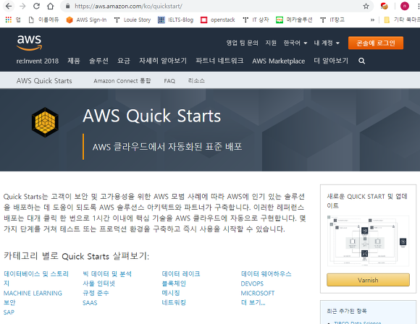Click the 지원 support link
This screenshot has height=324, width=420.
271,43
